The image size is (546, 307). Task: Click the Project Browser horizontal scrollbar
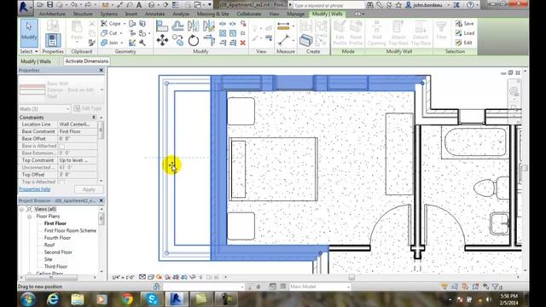point(51,278)
